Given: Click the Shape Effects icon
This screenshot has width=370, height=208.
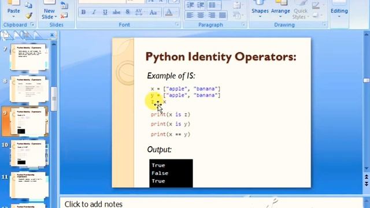Looking at the screenshot, I should point(316,16).
